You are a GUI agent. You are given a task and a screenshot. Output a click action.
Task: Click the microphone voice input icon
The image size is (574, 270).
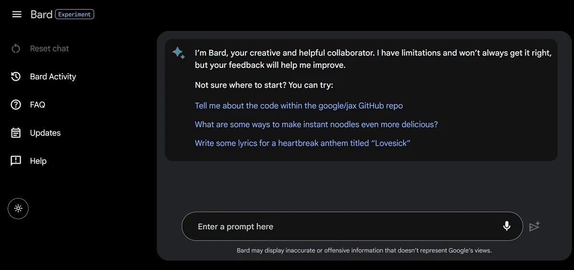[507, 226]
